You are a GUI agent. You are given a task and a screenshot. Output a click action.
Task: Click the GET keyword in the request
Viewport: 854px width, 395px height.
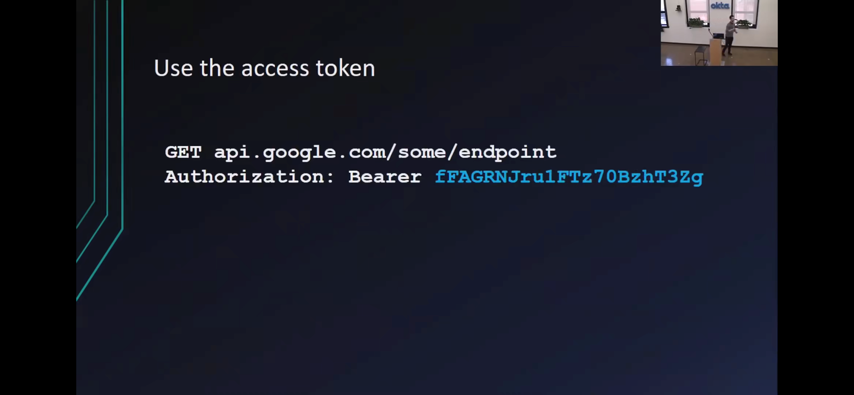tap(183, 152)
